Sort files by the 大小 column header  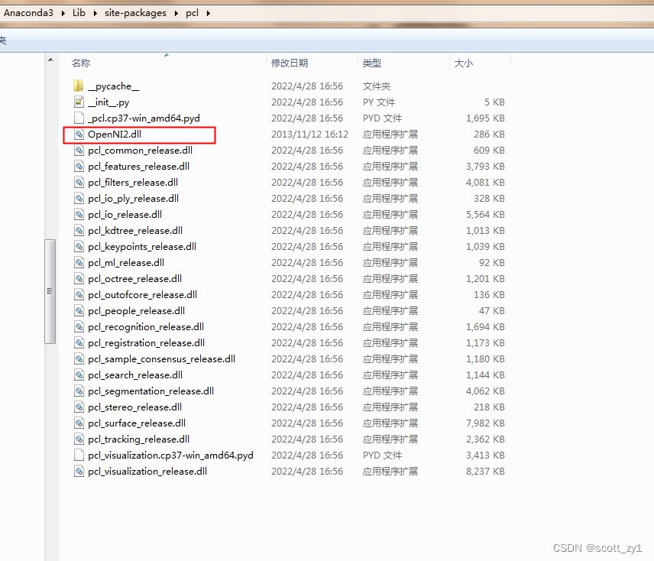(x=464, y=63)
